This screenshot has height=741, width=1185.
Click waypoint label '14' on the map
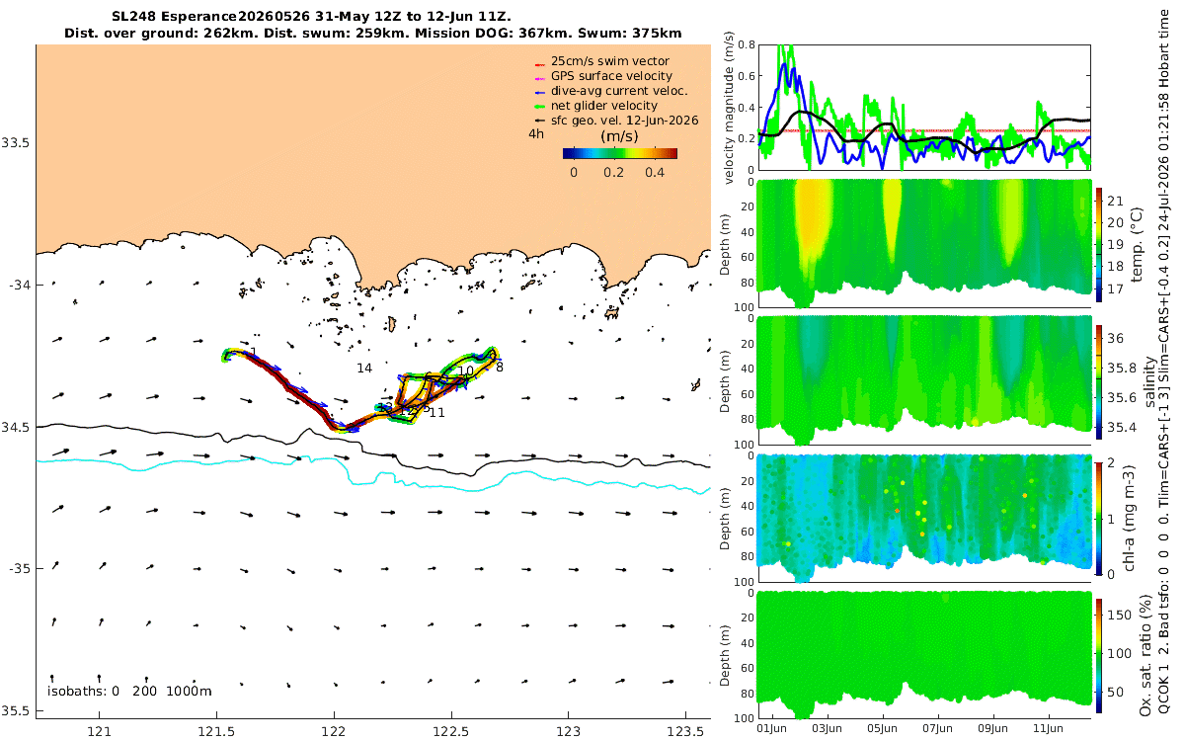(x=364, y=368)
